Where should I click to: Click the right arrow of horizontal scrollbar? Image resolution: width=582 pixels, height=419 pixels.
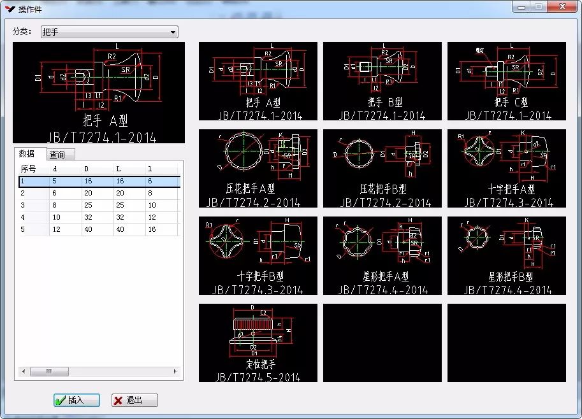click(x=176, y=371)
